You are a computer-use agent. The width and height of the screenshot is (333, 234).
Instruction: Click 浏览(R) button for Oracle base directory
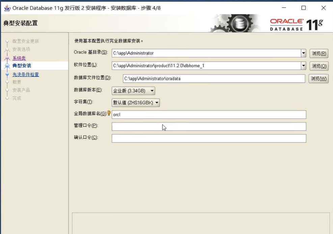319,53
